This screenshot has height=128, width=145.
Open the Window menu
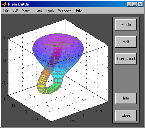click(64, 10)
